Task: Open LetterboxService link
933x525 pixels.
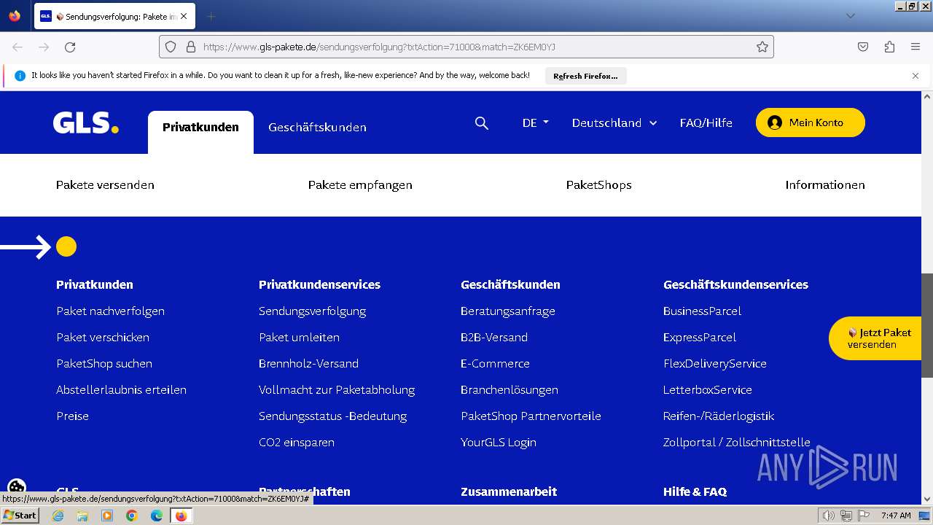Action: click(x=708, y=390)
